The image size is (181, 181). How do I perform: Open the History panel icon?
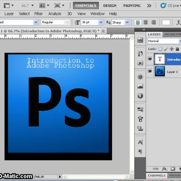pos(140,54)
